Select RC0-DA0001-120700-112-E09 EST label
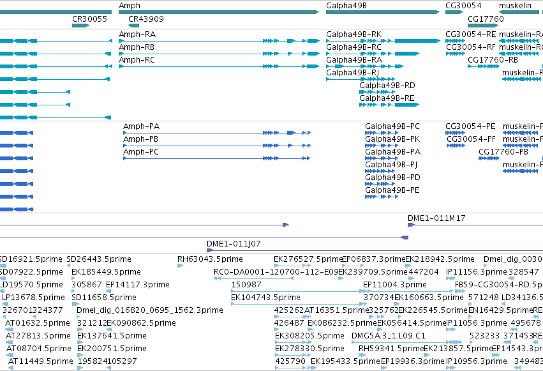Screen dimensions: 543x371 [276, 272]
